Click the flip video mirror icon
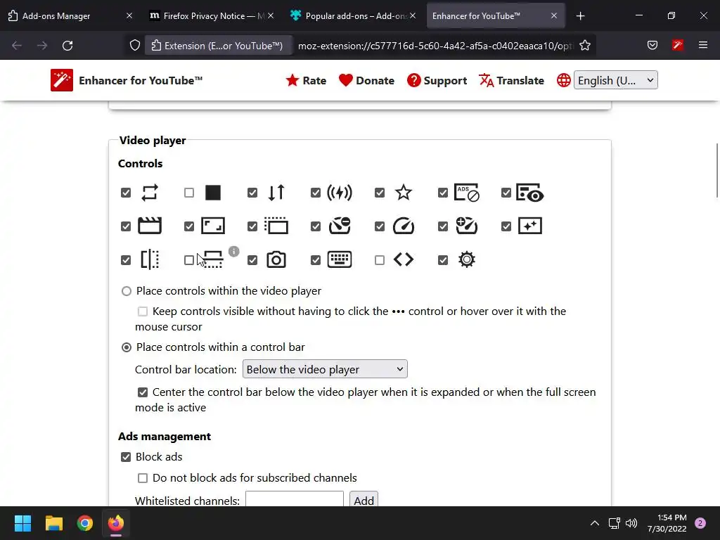Screen dimensions: 720x540 (150, 259)
